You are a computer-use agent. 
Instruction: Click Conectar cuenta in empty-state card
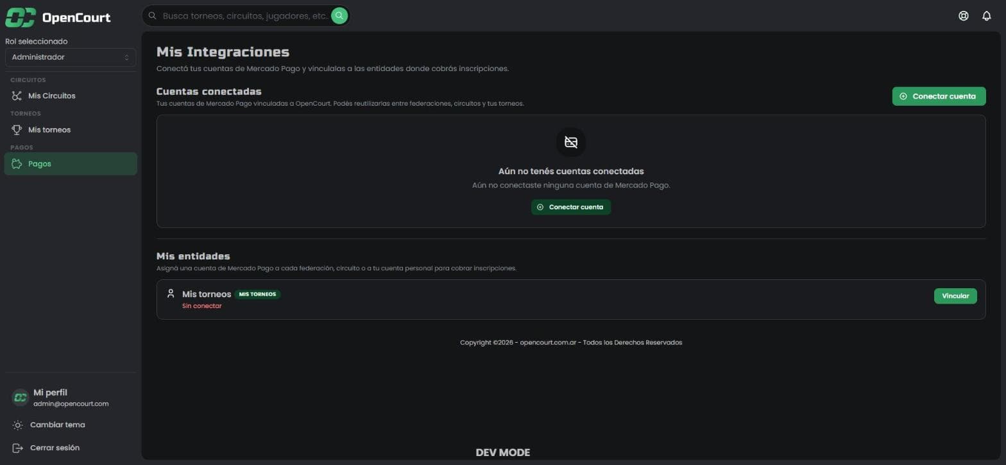[571, 207]
